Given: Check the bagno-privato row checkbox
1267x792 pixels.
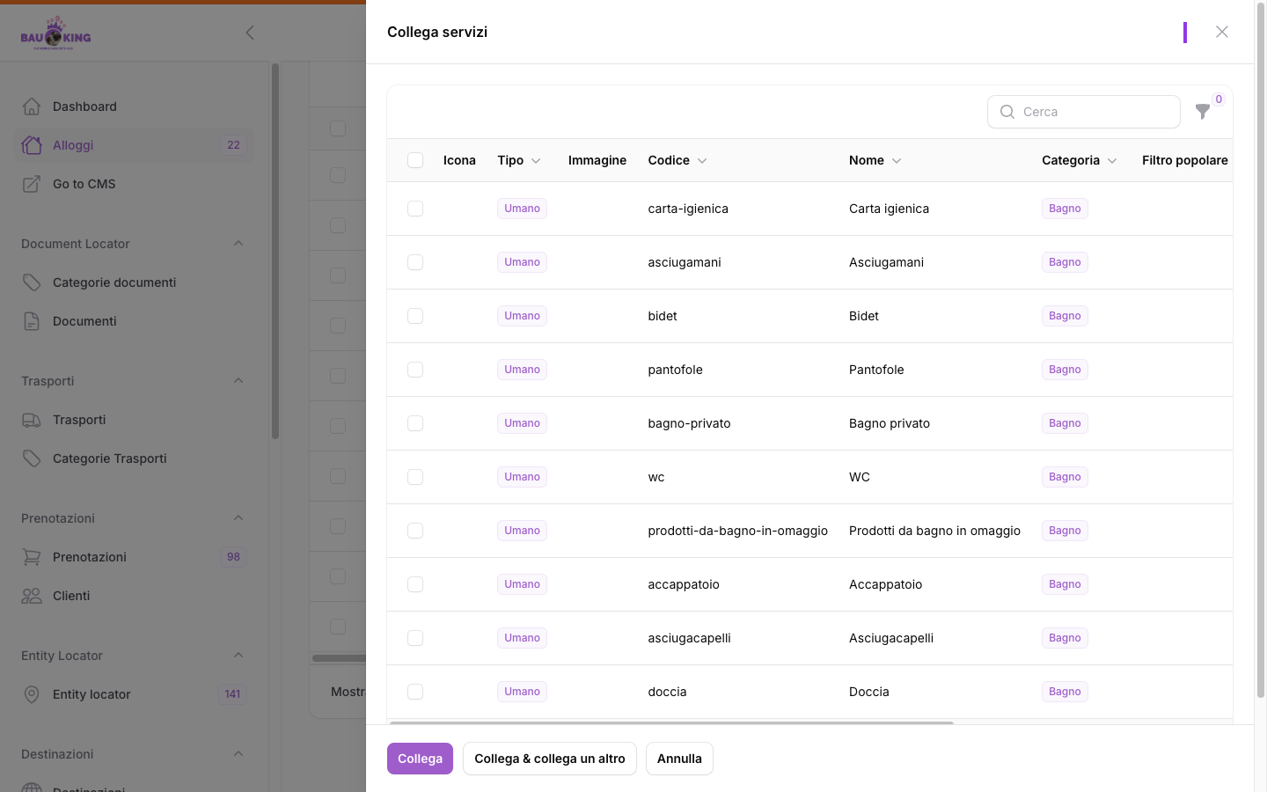Looking at the screenshot, I should click(x=415, y=423).
